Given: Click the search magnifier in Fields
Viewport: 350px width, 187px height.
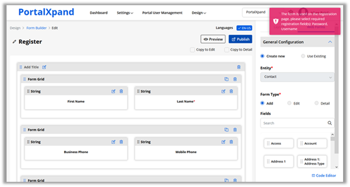Looking at the screenshot, I should coord(330,123).
